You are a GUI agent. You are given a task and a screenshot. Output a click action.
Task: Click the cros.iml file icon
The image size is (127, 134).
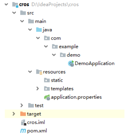(x=24, y=122)
